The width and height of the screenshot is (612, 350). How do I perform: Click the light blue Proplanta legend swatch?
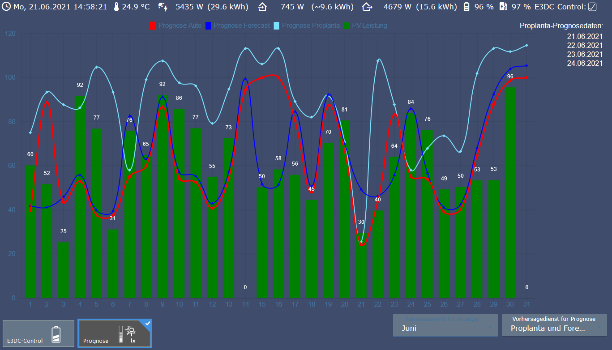(x=276, y=26)
